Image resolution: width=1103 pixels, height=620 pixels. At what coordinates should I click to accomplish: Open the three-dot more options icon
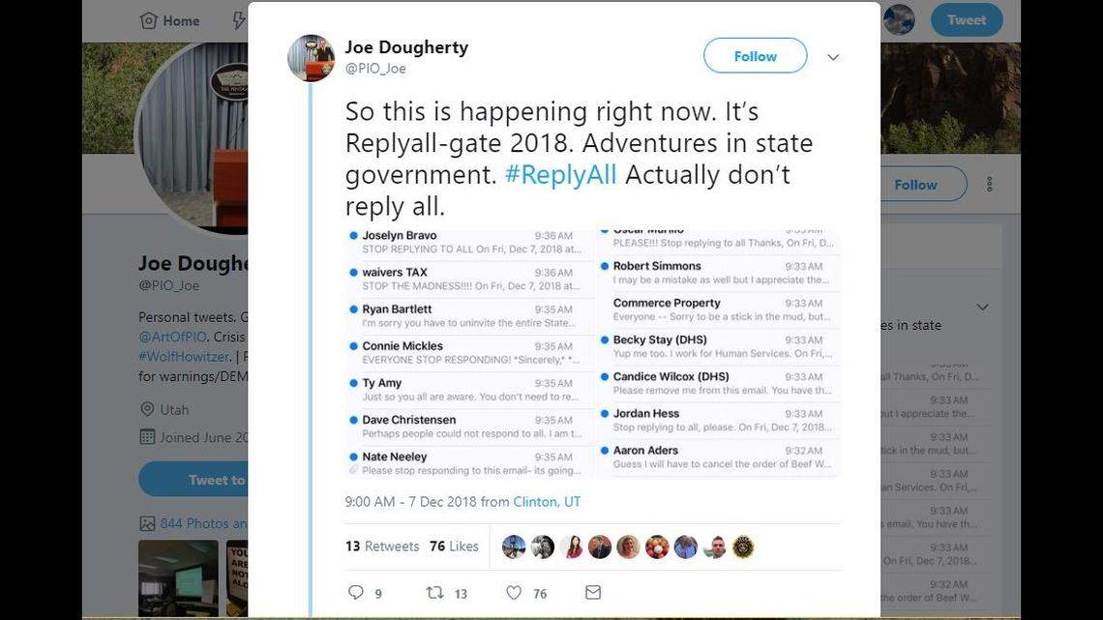(989, 184)
